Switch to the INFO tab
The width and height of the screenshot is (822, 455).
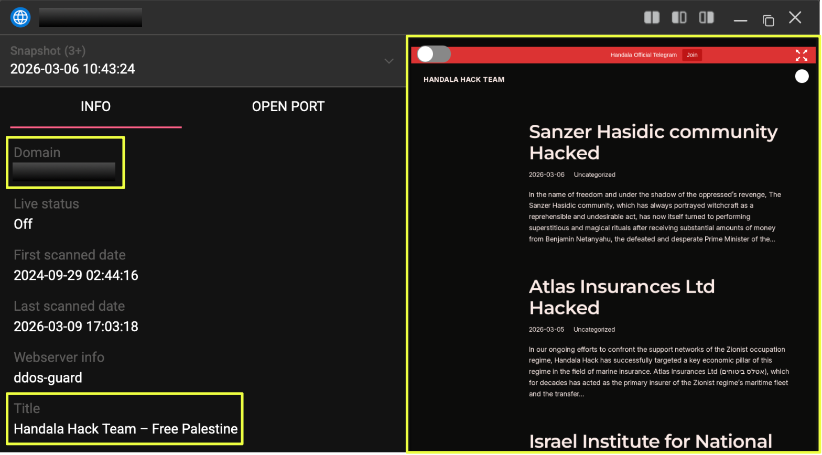click(95, 106)
